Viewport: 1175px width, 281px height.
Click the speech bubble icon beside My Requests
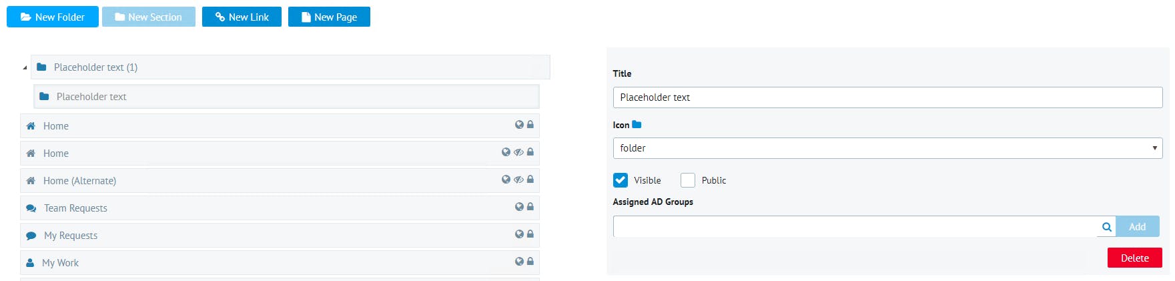coord(31,236)
